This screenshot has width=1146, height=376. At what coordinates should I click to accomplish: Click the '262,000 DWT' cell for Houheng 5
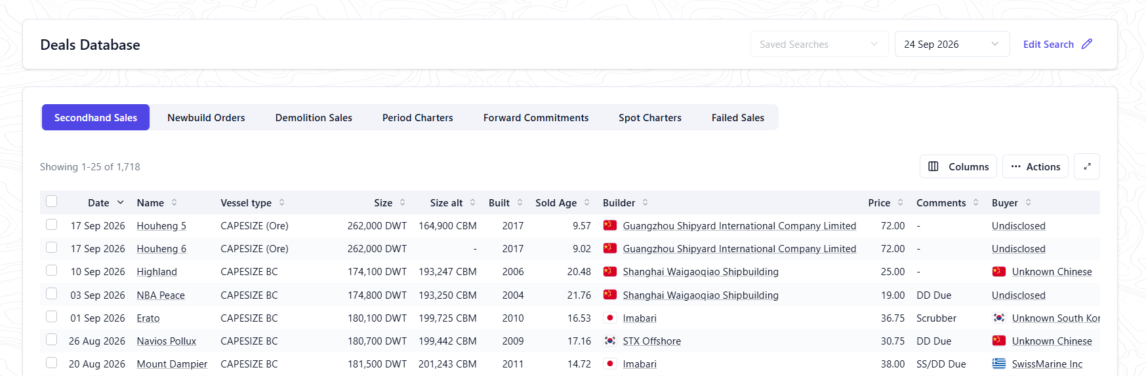(x=377, y=225)
